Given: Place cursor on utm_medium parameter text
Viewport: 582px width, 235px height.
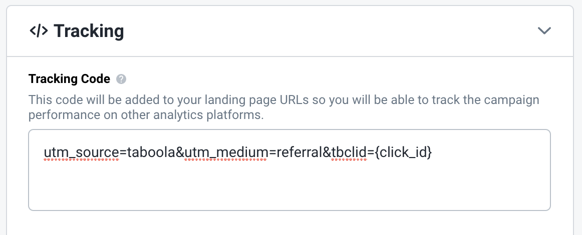Looking at the screenshot, I should tap(225, 152).
